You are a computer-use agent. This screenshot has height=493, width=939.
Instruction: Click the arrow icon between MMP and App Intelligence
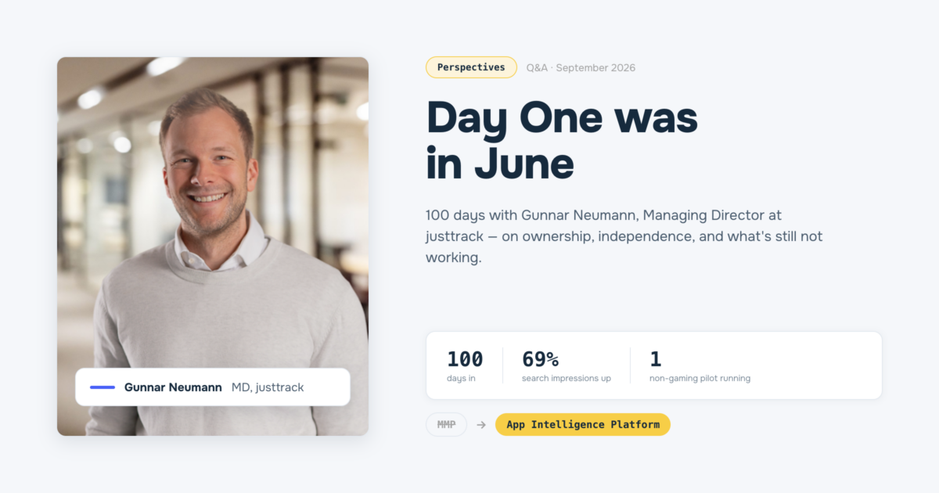click(481, 425)
